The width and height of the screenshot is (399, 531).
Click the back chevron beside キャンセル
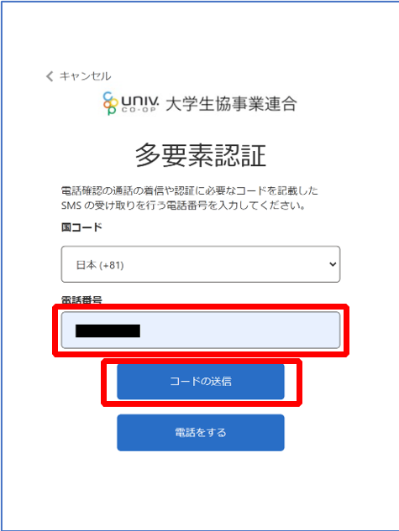pyautogui.click(x=50, y=76)
